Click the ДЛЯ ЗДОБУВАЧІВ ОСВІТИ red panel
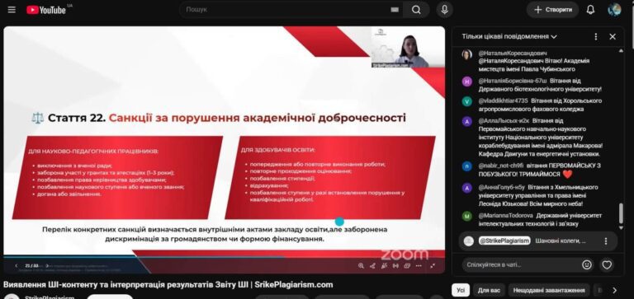 329,178
